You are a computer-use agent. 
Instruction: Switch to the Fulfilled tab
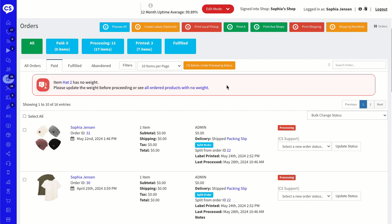click(75, 66)
